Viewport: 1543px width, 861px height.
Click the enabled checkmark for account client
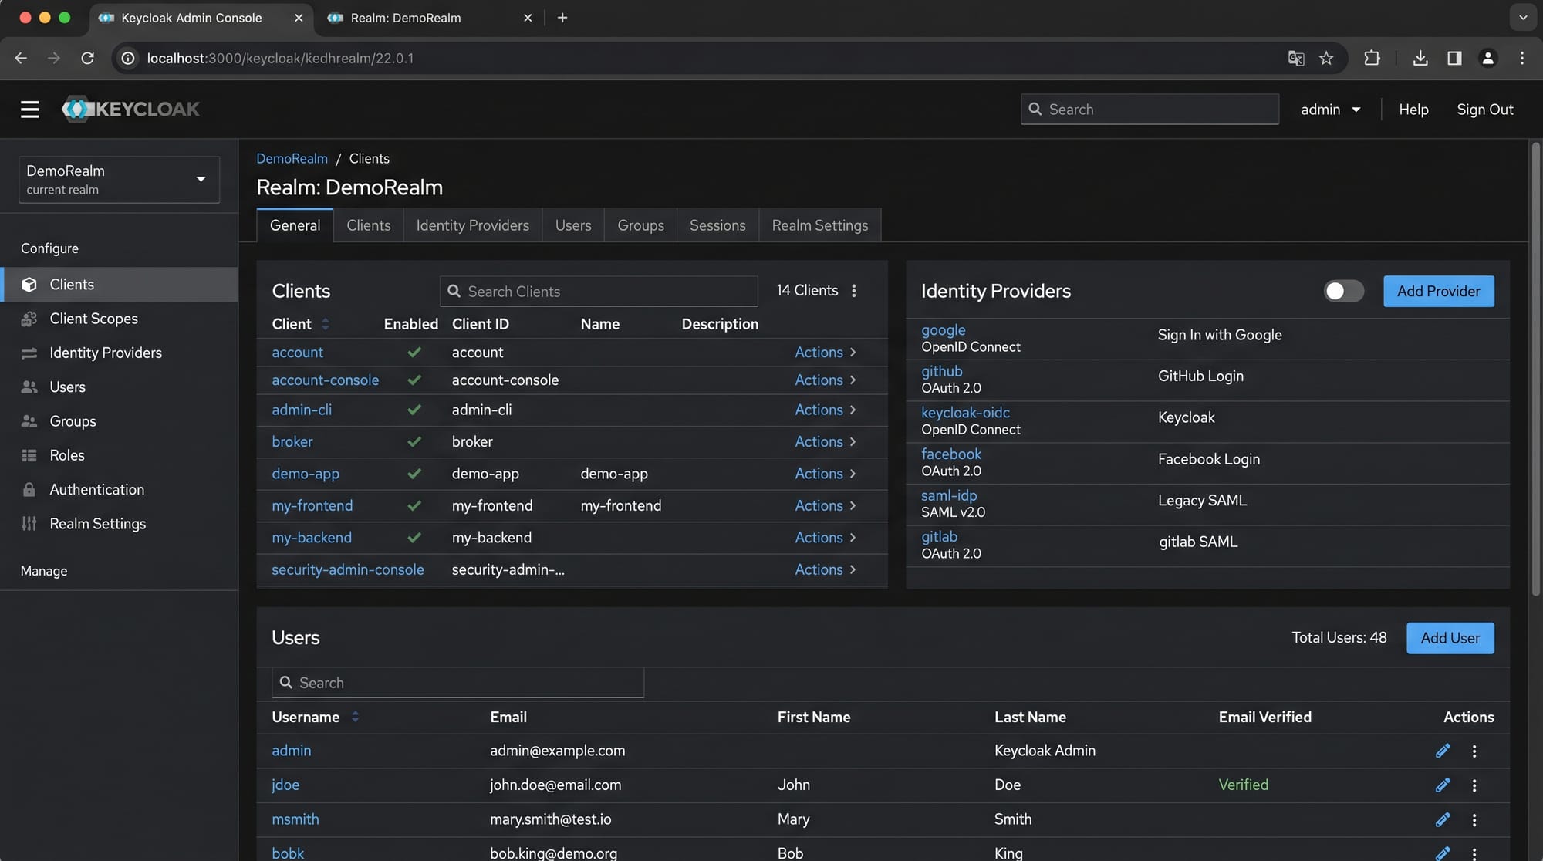click(414, 353)
